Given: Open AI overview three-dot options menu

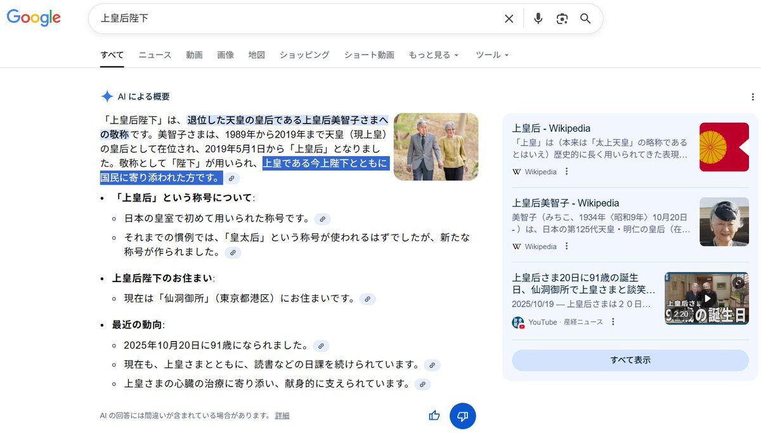Looking at the screenshot, I should pos(752,97).
